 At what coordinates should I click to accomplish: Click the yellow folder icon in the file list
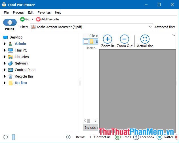coord(91,41)
